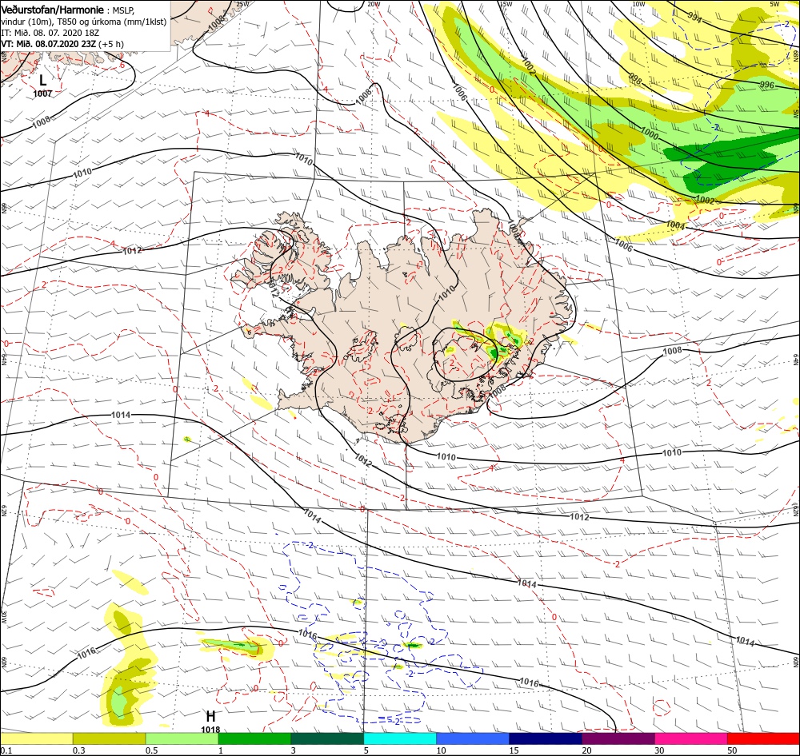
Task: Click the pale yellow 0.1–0.3 legend swatch
Action: click(x=36, y=738)
